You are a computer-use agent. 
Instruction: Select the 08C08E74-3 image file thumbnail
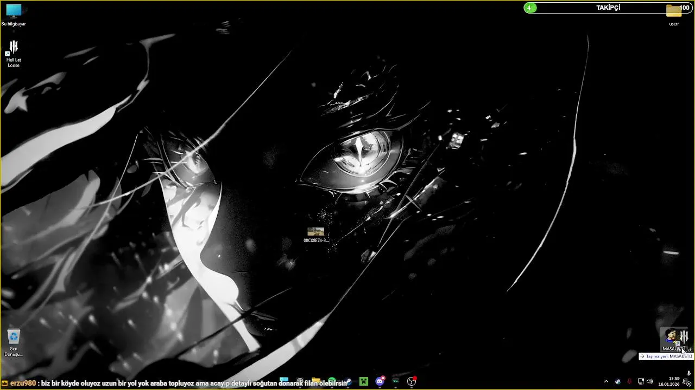[x=315, y=235]
